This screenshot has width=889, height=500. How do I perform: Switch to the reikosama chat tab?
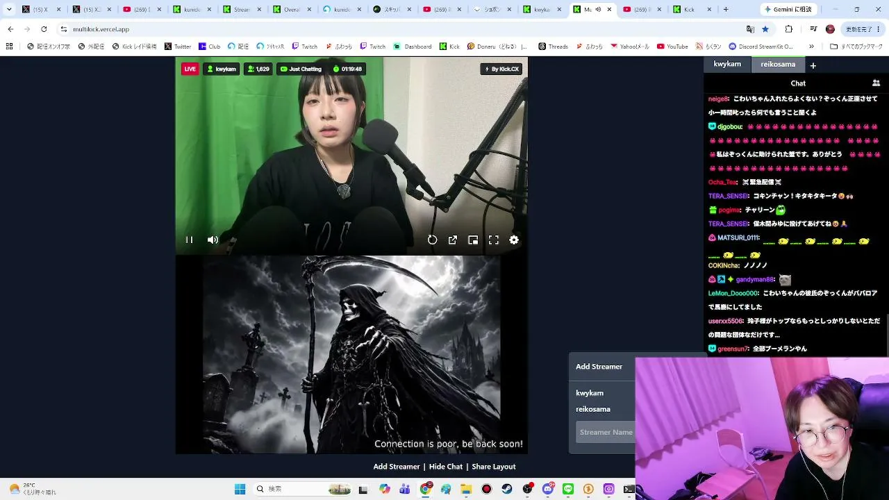click(778, 65)
